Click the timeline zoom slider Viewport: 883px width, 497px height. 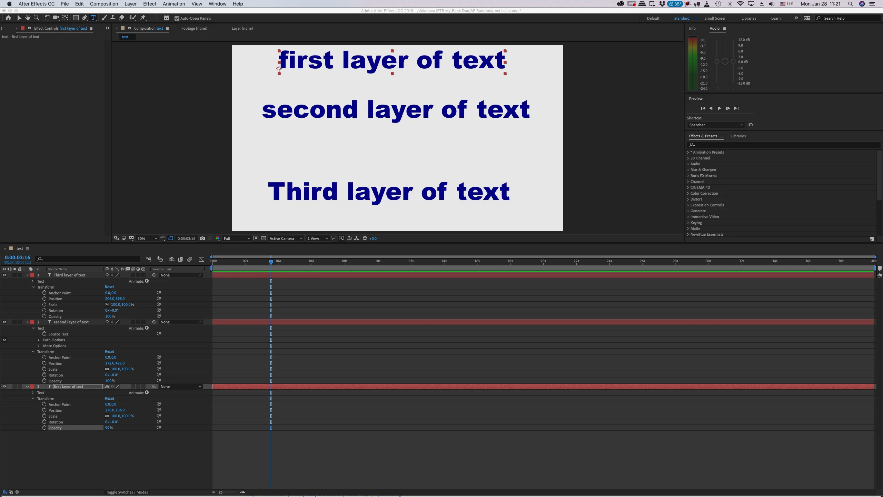tap(221, 493)
